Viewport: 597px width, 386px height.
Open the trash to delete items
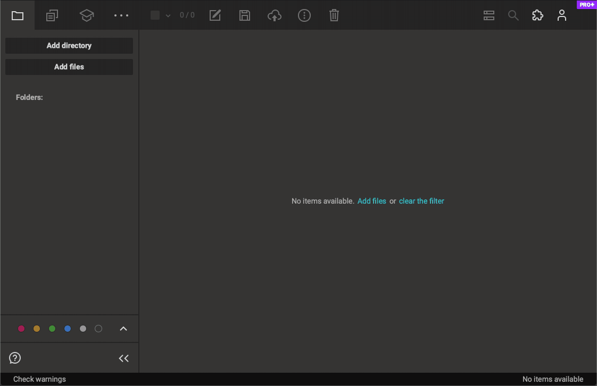point(334,15)
